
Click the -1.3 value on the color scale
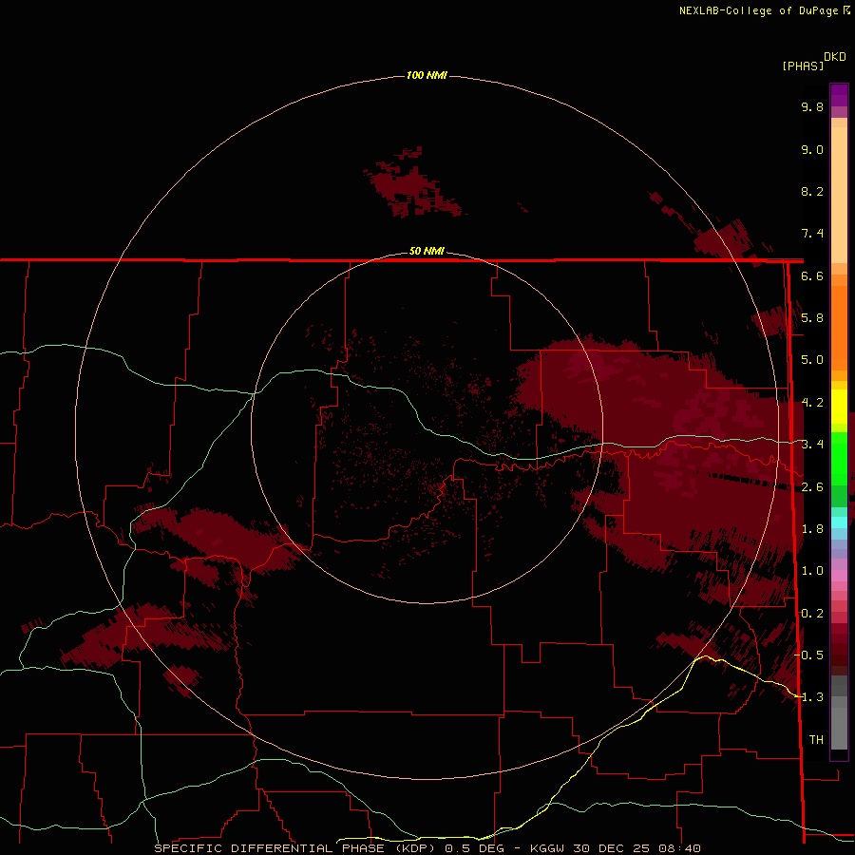point(810,697)
